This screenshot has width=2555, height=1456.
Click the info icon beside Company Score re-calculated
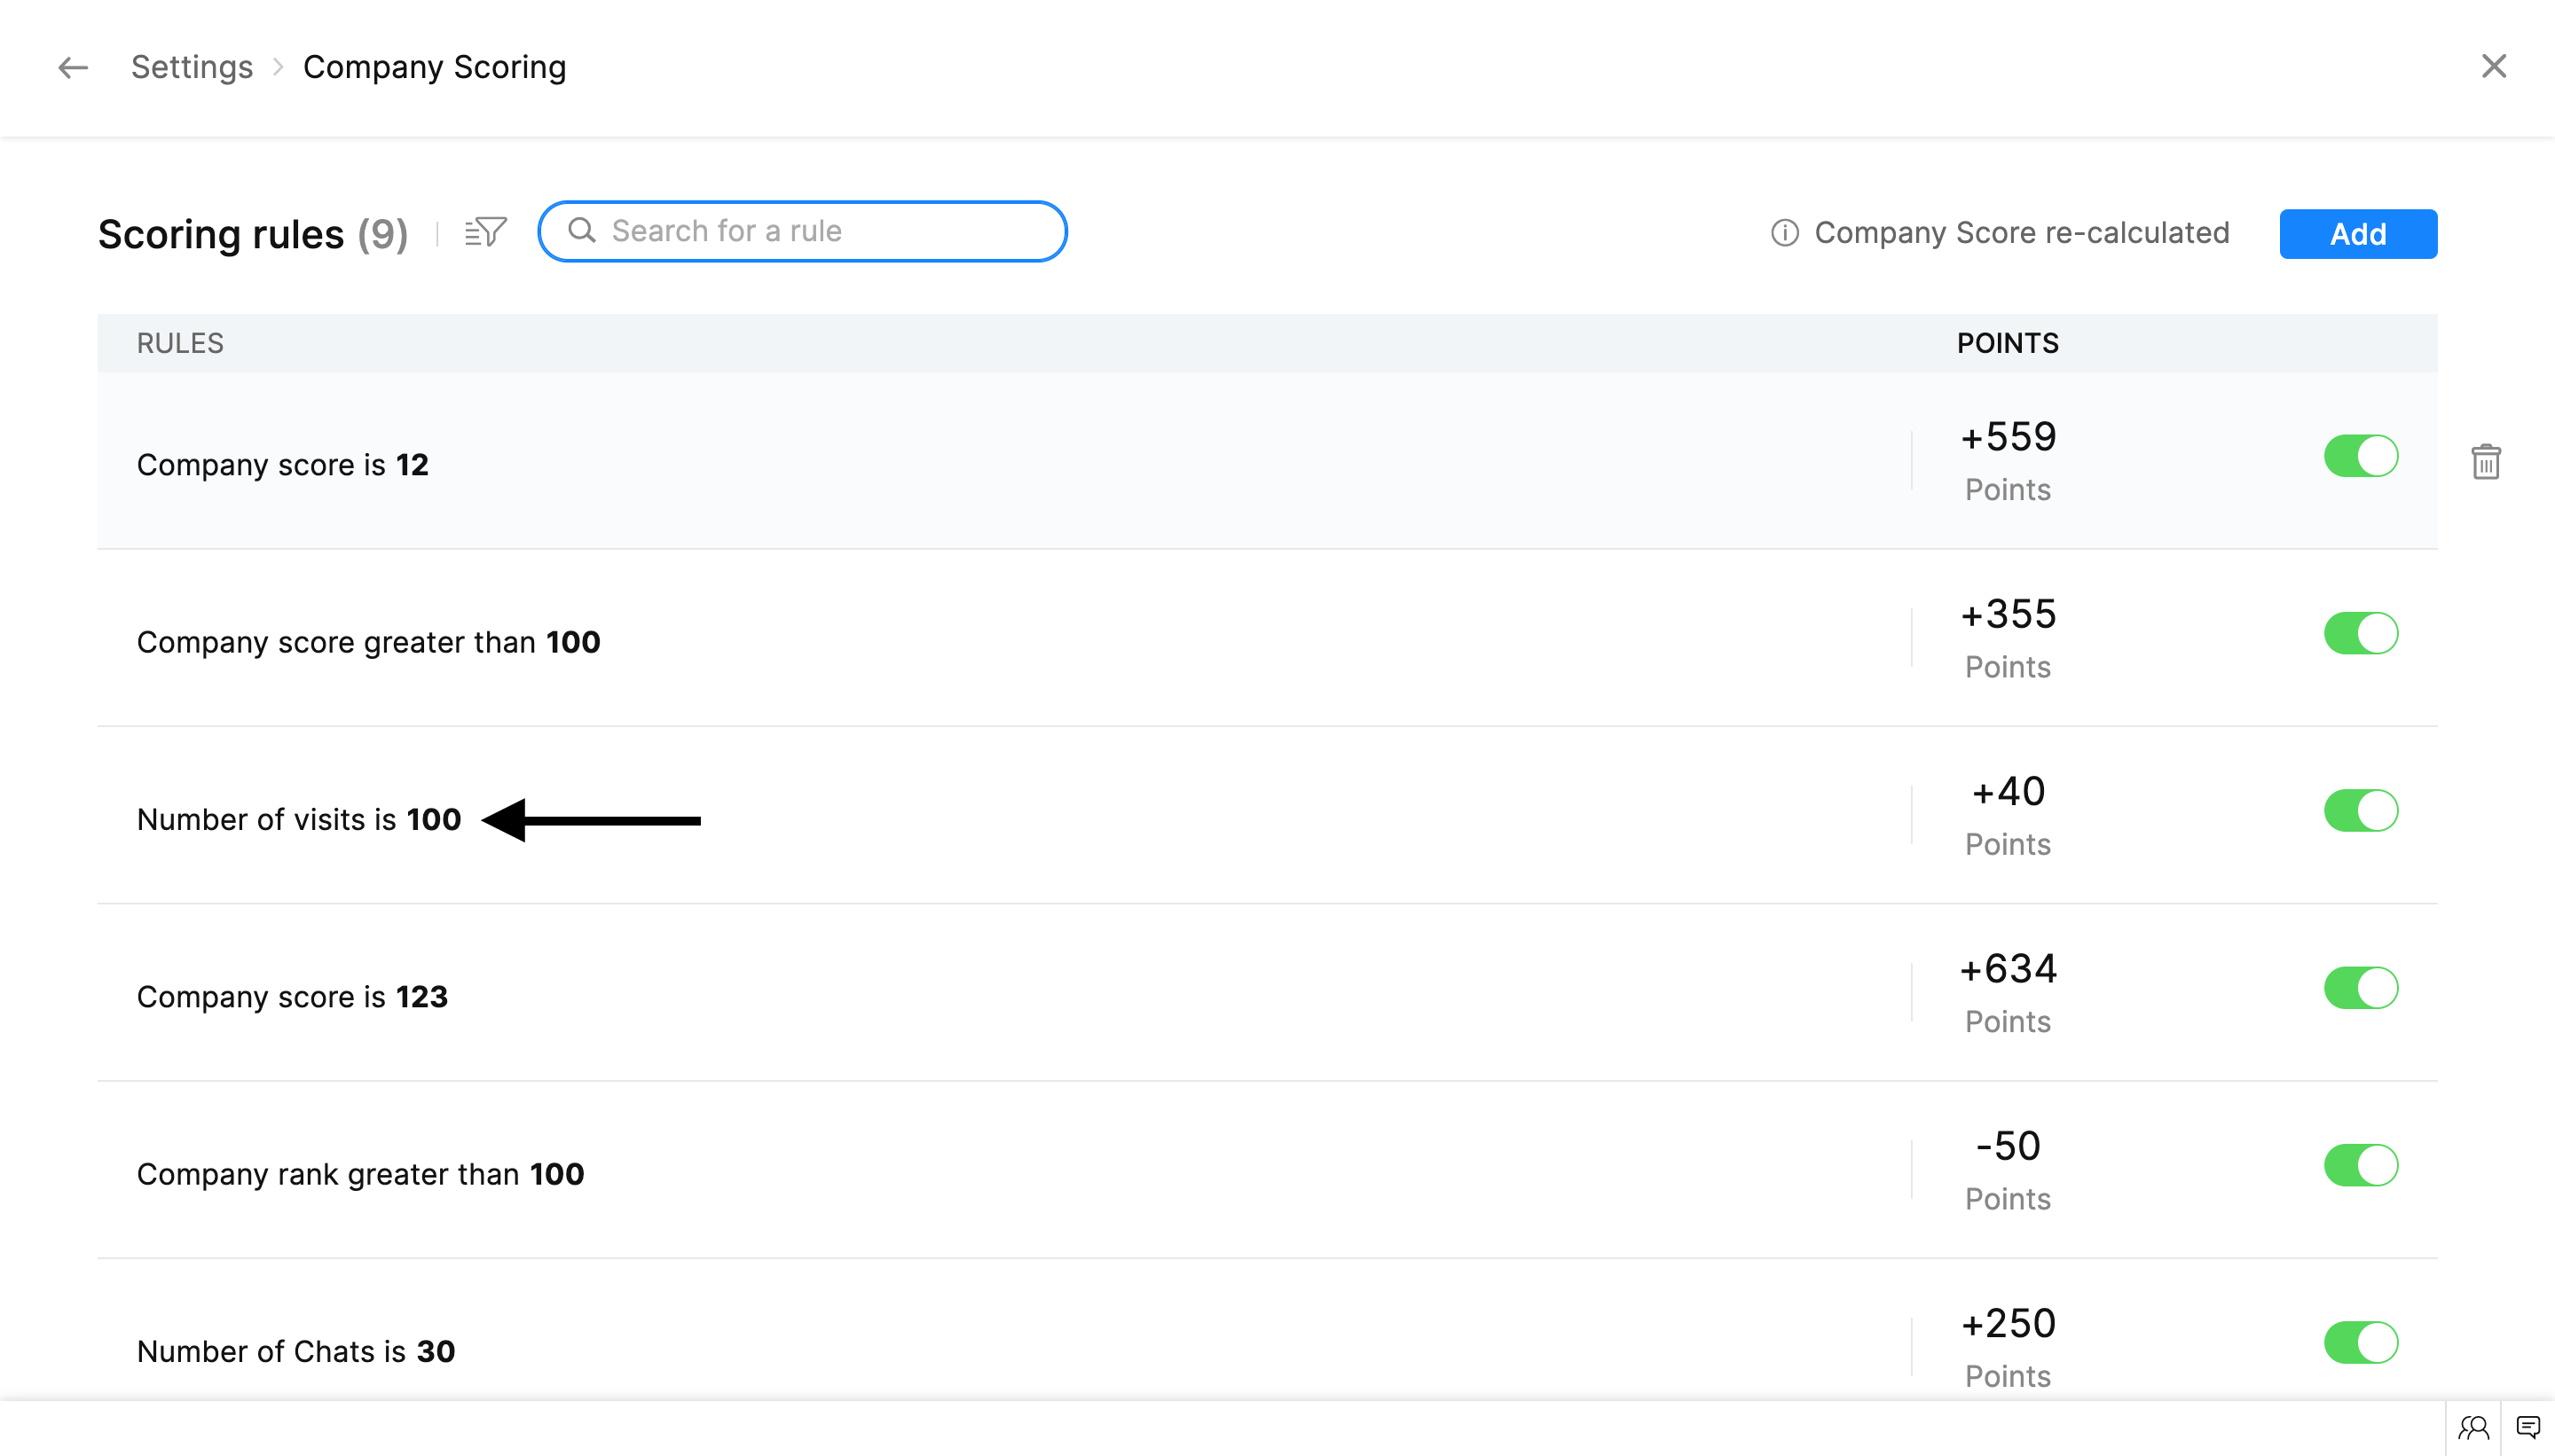(x=1785, y=233)
